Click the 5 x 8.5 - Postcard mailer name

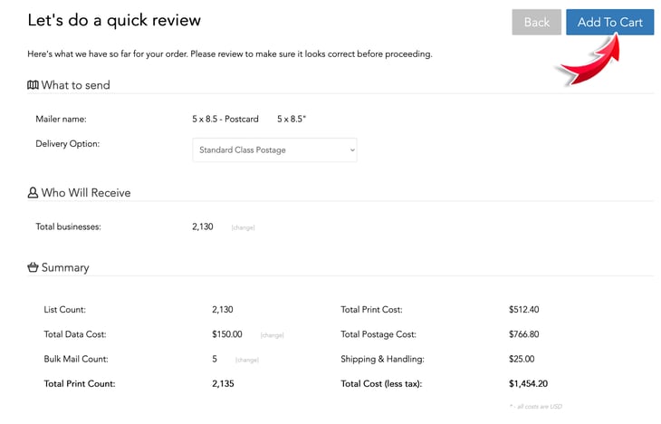225,120
